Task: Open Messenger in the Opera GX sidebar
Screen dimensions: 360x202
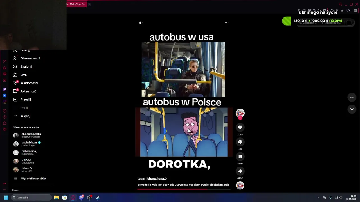Action: [4, 95]
